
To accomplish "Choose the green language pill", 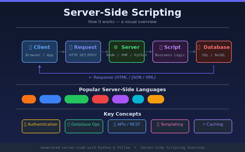I will pos(76,99).
